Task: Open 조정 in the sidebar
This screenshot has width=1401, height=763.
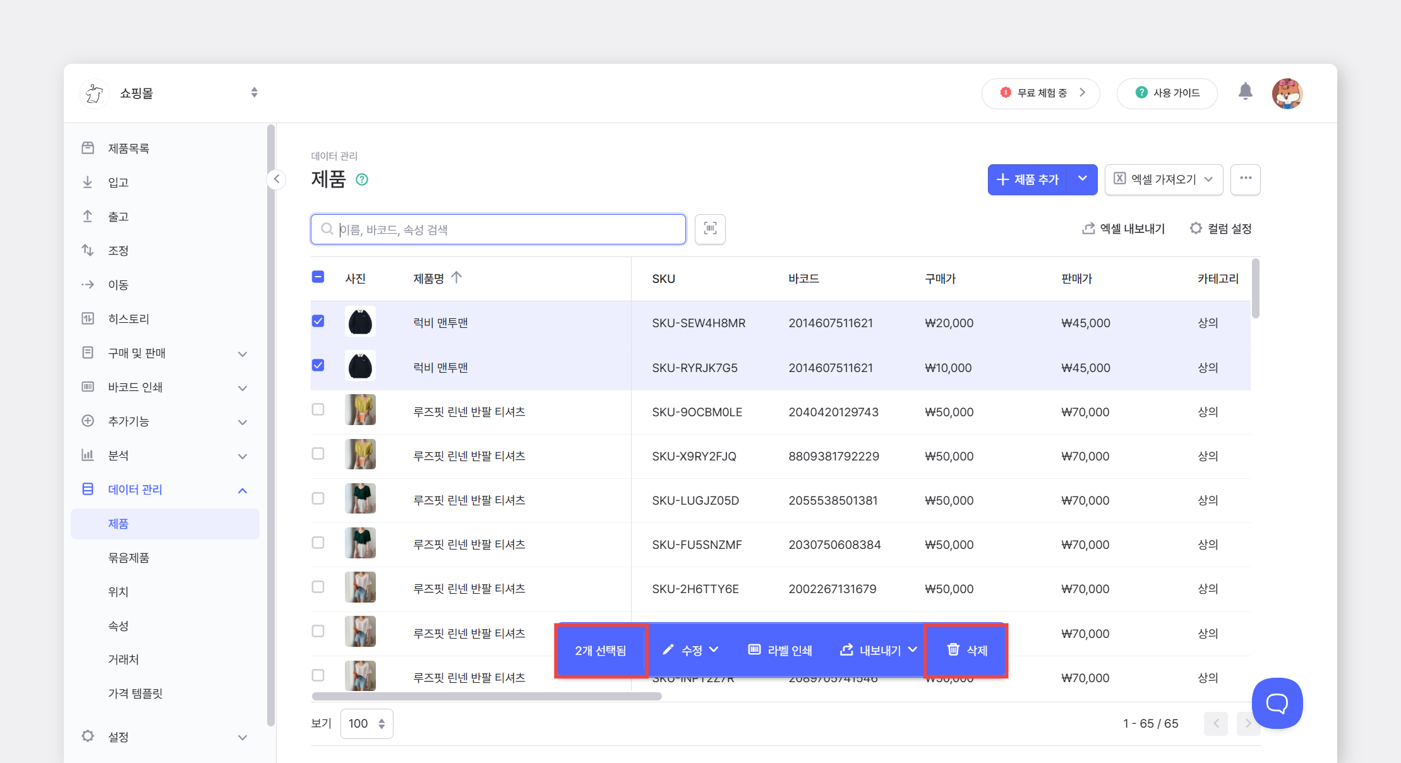Action: point(165,250)
